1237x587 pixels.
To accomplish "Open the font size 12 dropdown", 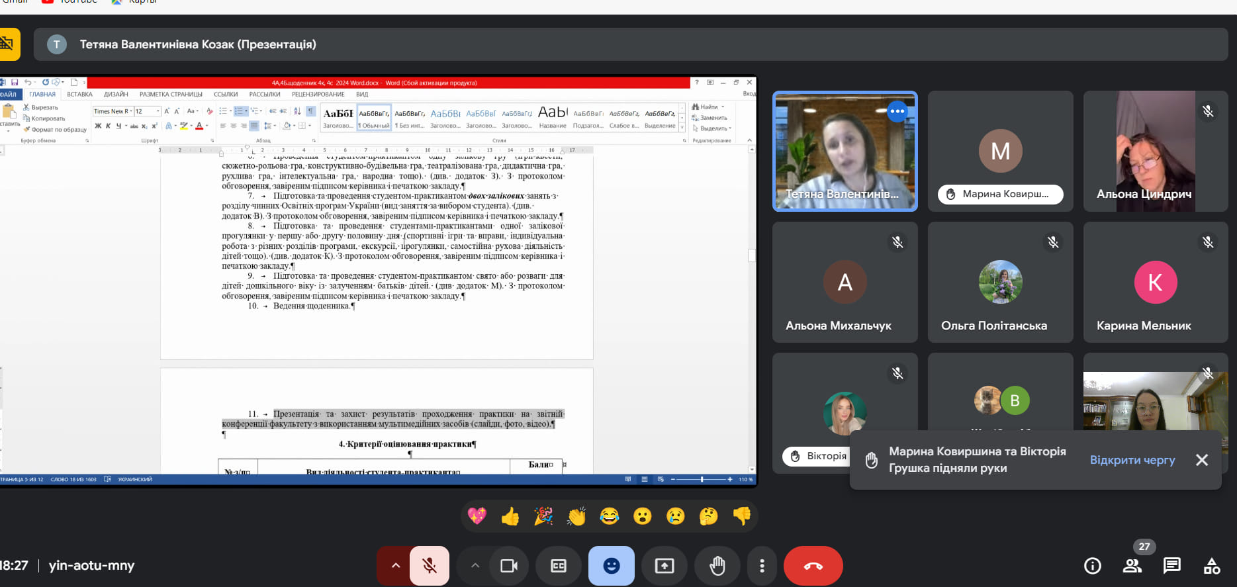I will click(158, 111).
